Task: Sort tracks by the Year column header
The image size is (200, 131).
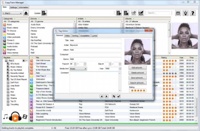Action: point(181,58)
